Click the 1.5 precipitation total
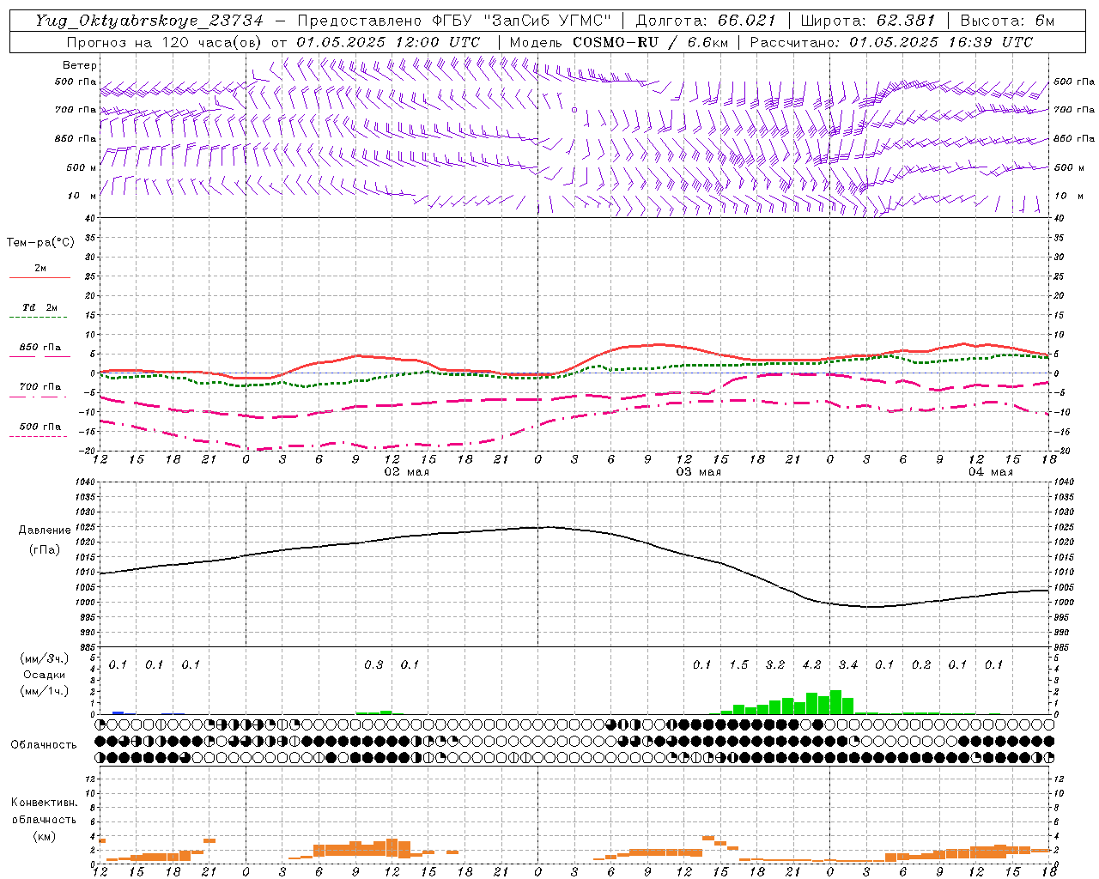The image size is (1099, 879). coord(738,665)
